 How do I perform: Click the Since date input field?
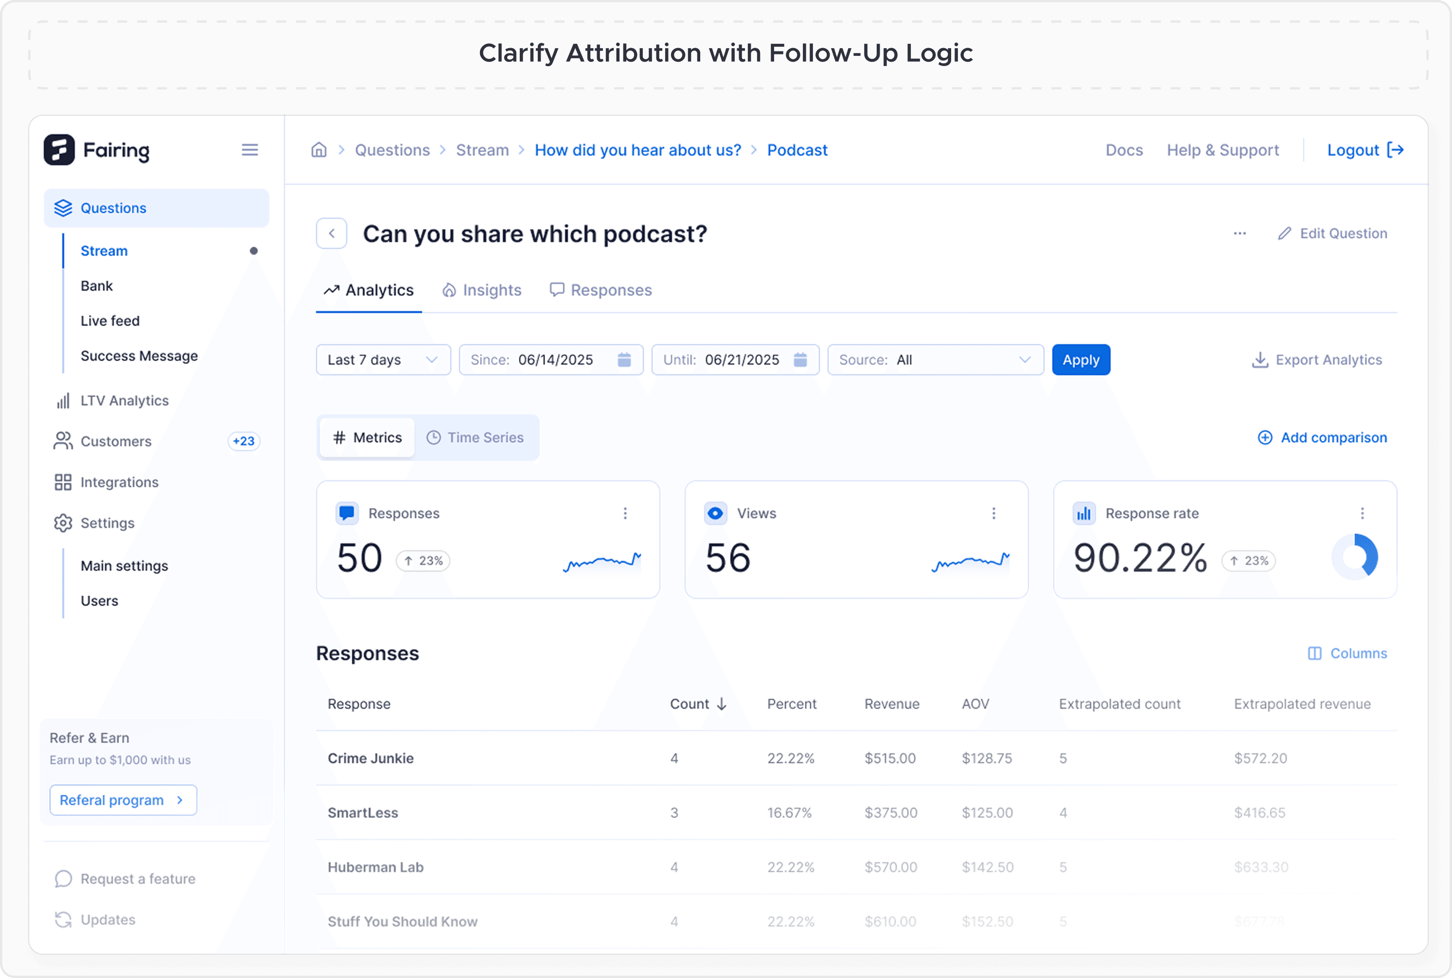coord(551,360)
